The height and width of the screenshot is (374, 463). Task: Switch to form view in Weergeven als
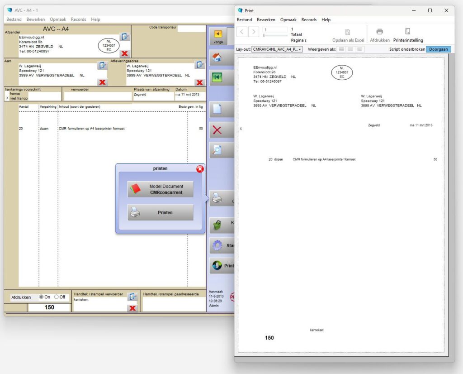(341, 49)
